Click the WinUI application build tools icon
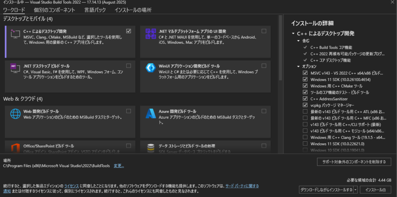397x197 pixels. point(150,68)
